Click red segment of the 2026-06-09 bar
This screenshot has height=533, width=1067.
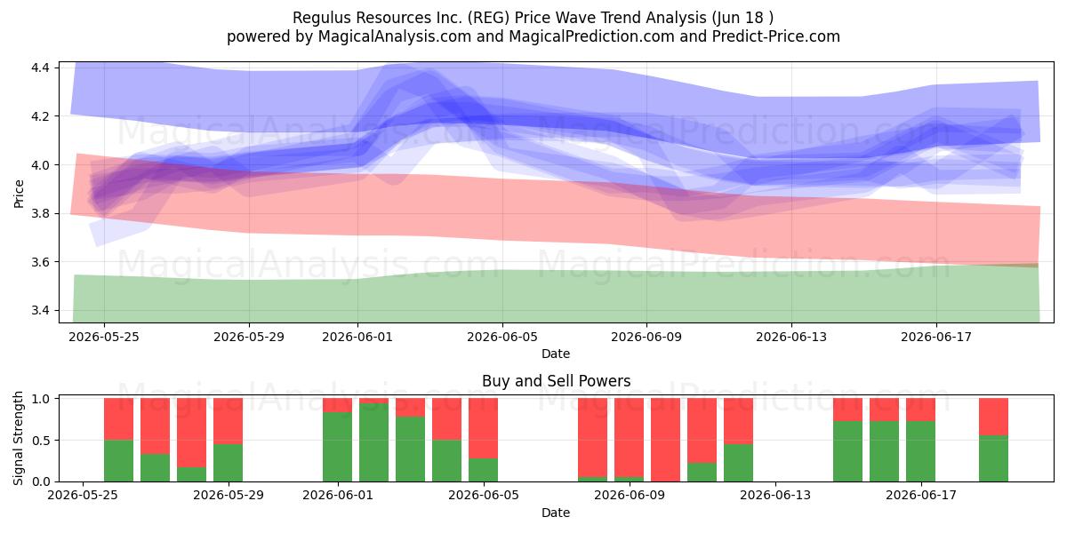coord(629,438)
